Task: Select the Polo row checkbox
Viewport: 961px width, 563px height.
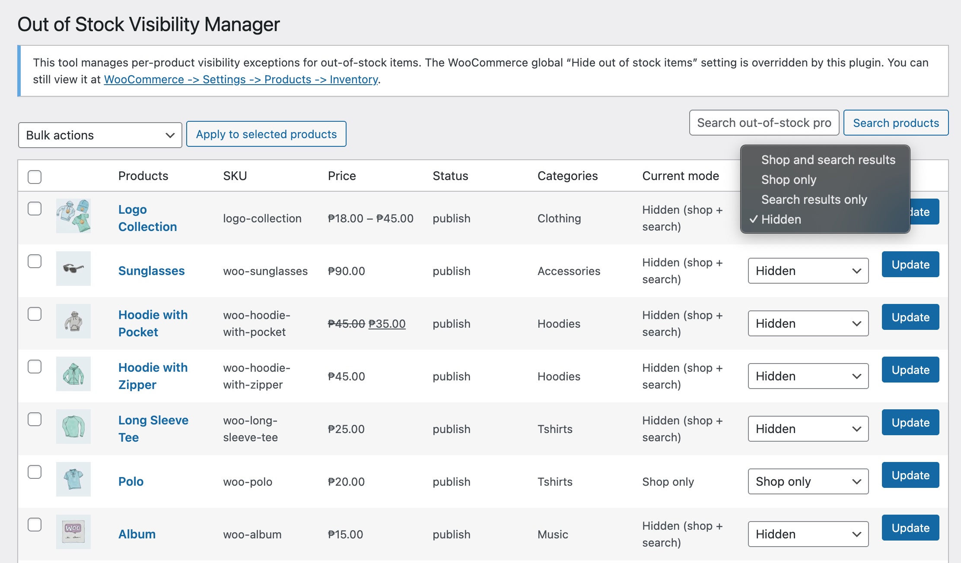Action: tap(35, 472)
